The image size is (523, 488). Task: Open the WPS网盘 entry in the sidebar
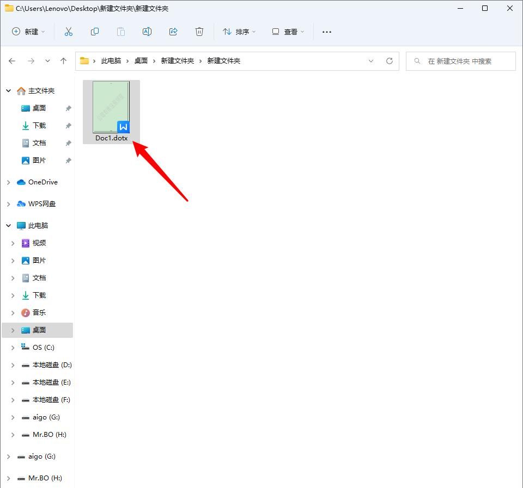(42, 203)
